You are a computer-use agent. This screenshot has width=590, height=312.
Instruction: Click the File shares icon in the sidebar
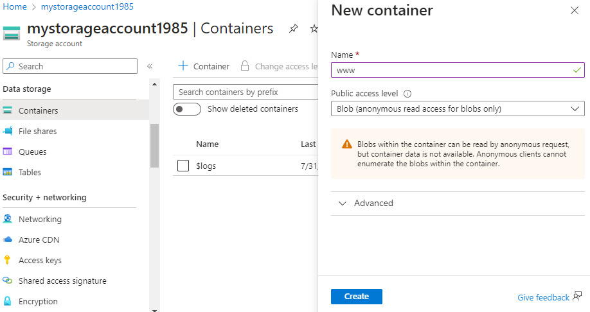[x=7, y=131]
